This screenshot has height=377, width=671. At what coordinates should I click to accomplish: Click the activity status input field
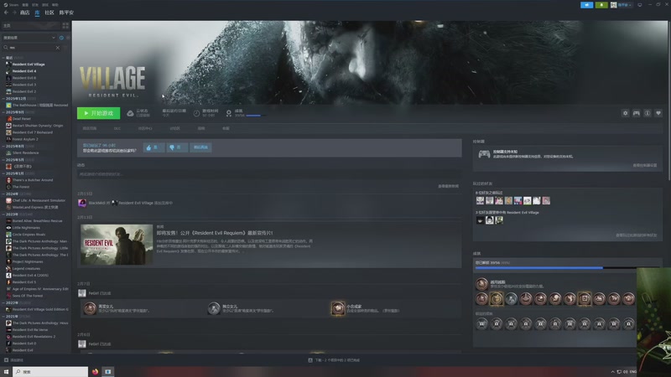(x=268, y=174)
